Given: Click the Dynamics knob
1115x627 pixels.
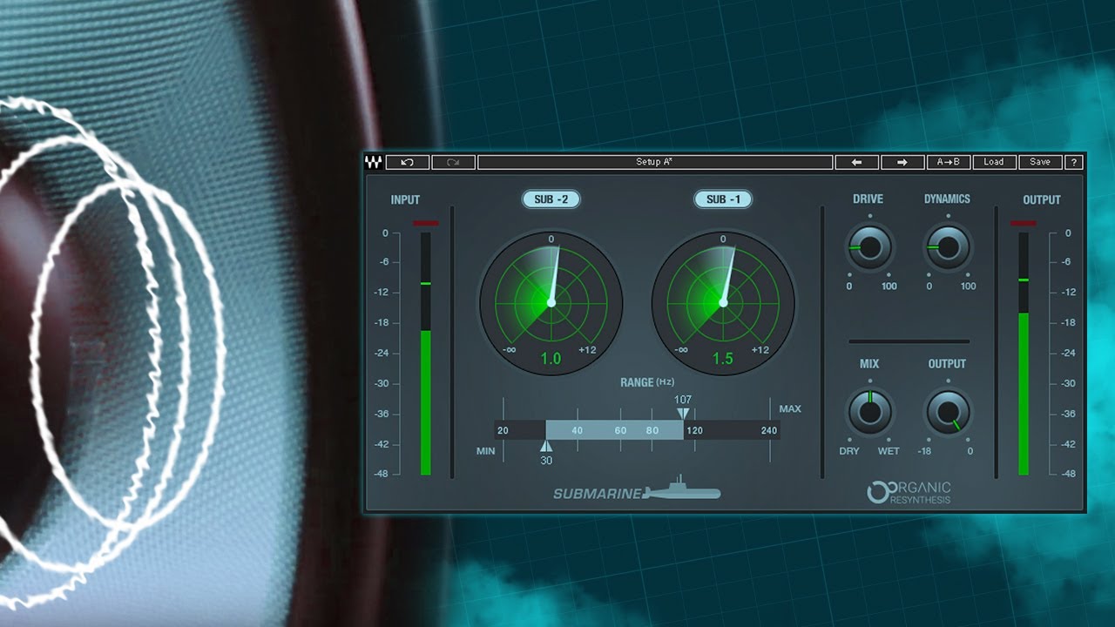Looking at the screenshot, I should (x=947, y=247).
